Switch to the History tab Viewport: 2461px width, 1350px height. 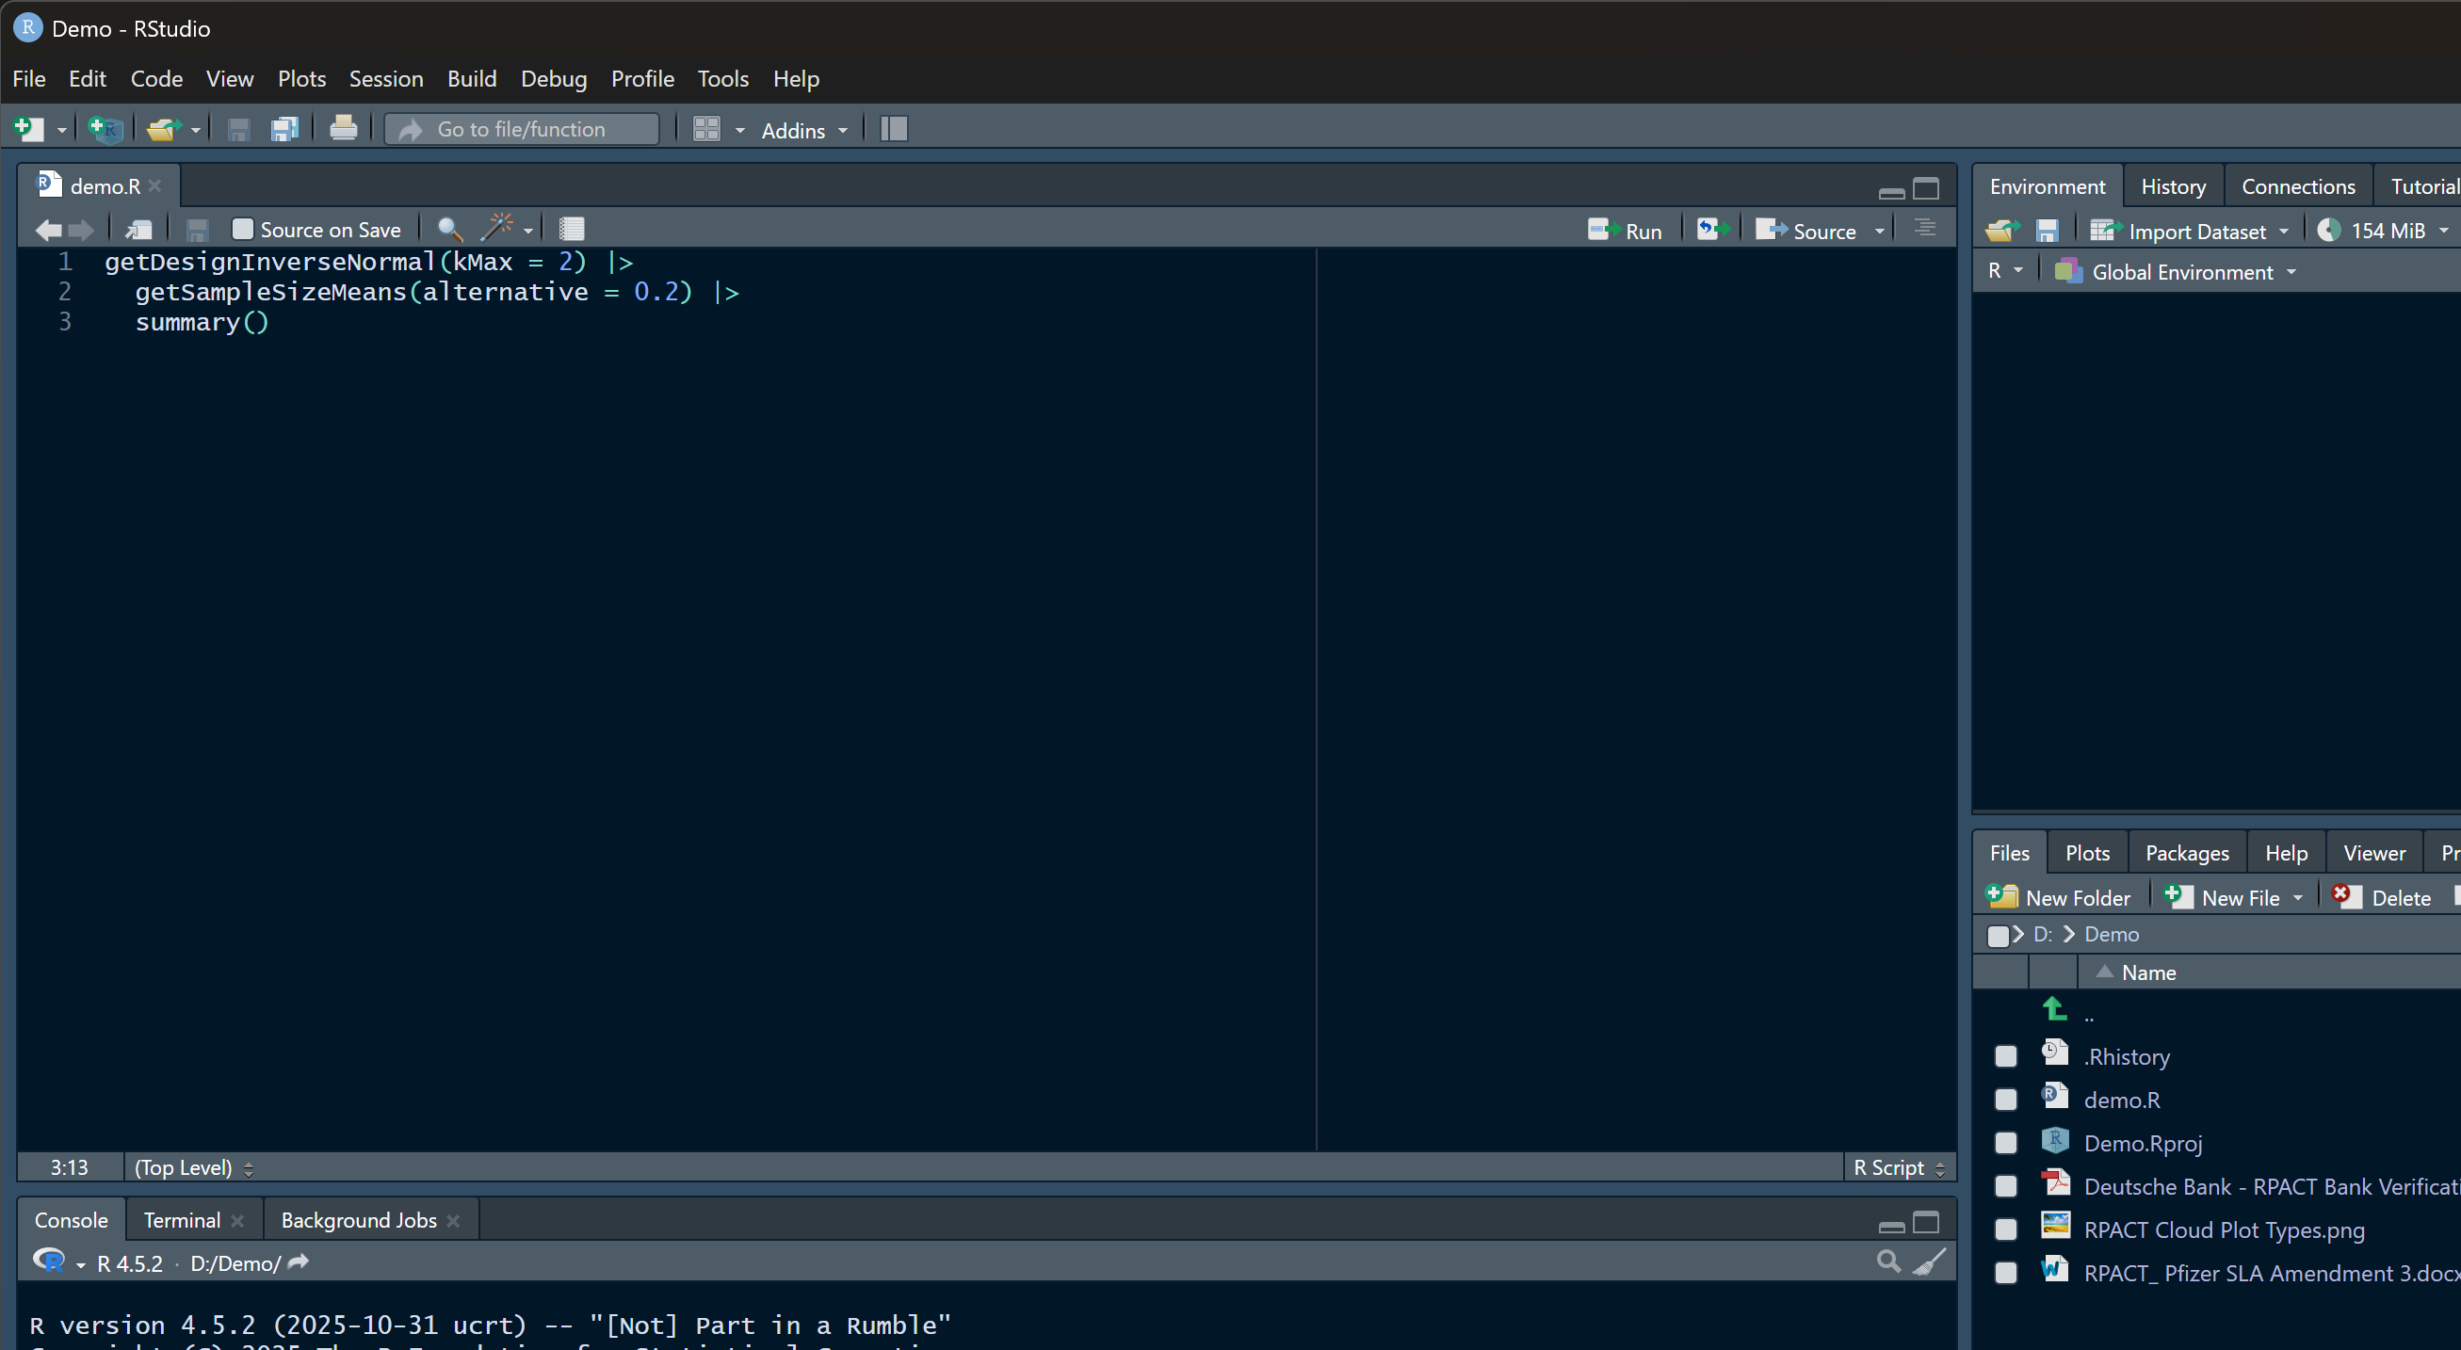tap(2173, 186)
